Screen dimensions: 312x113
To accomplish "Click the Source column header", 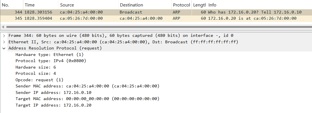I will tap(89, 5).
